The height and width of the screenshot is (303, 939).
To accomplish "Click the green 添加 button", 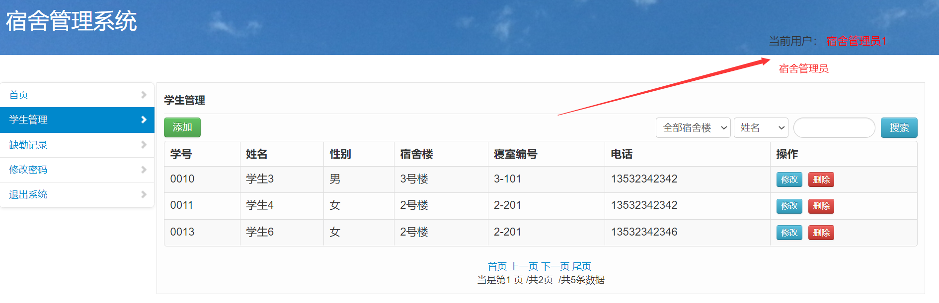I will pos(182,127).
